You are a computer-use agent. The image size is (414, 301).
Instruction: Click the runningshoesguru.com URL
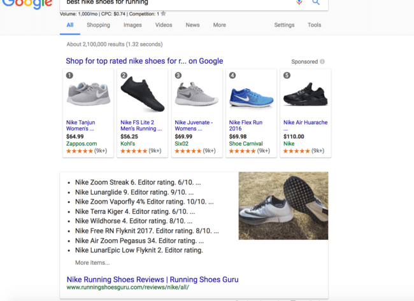128,287
